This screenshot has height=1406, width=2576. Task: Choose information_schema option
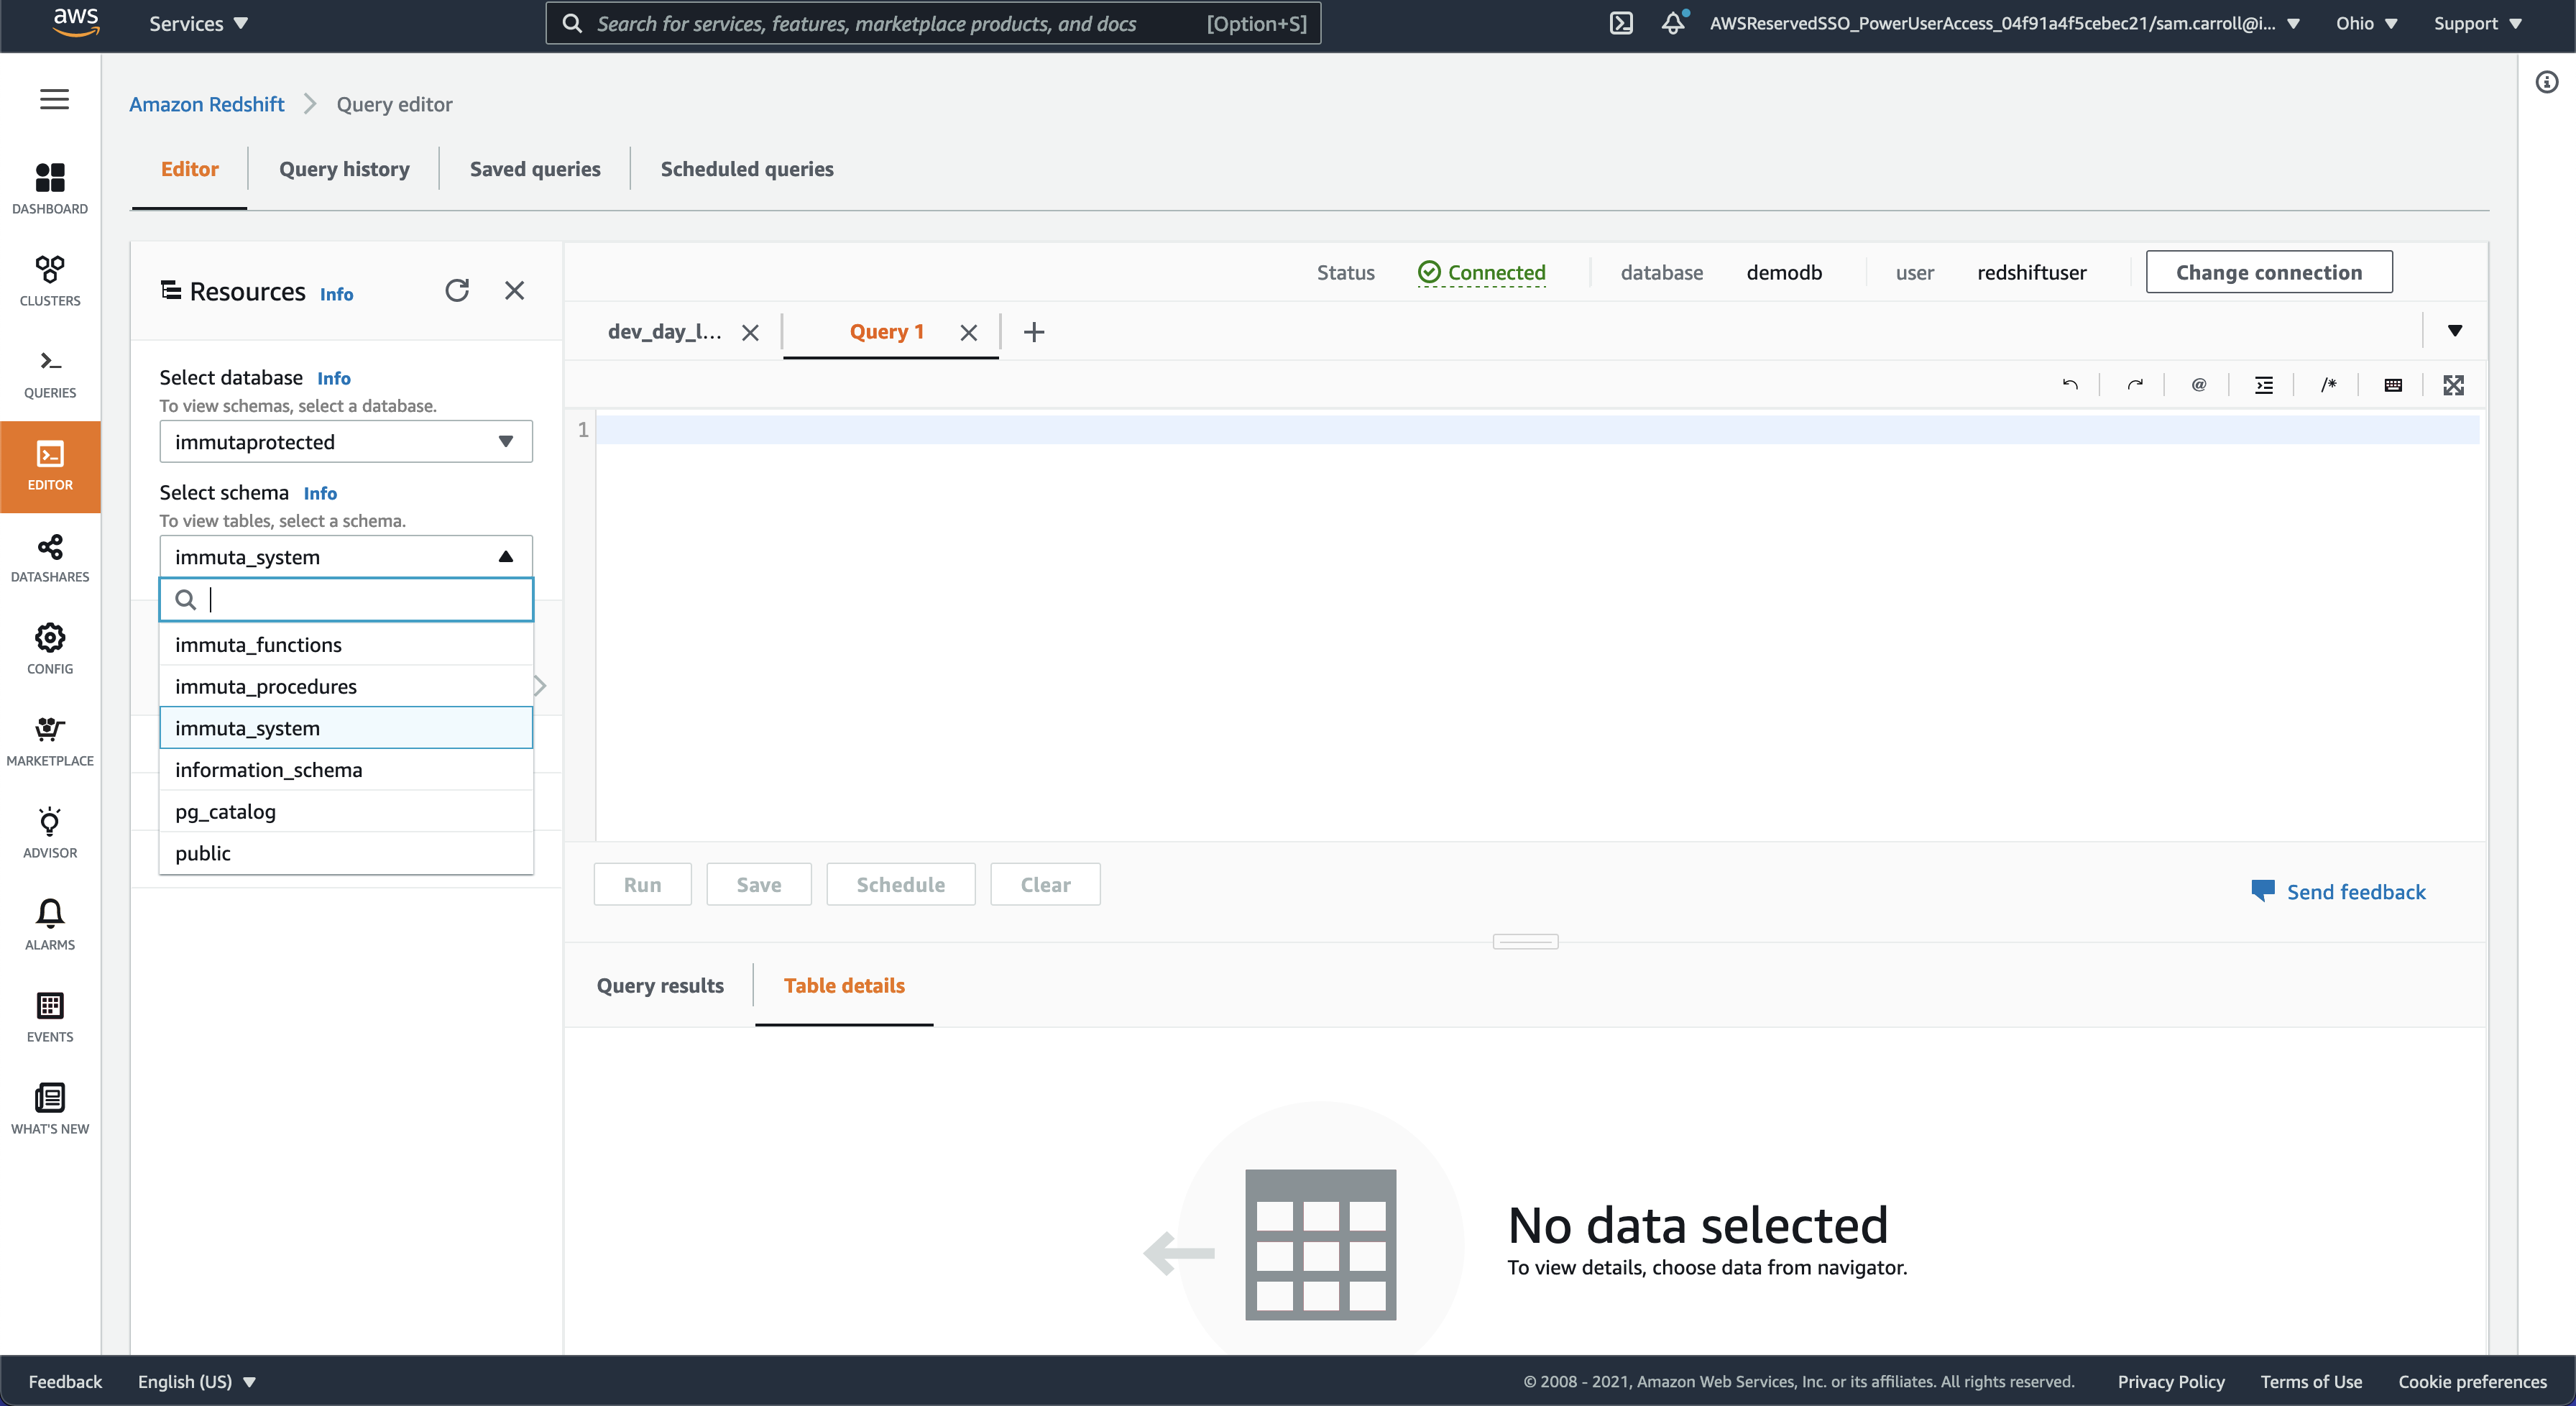(x=346, y=770)
